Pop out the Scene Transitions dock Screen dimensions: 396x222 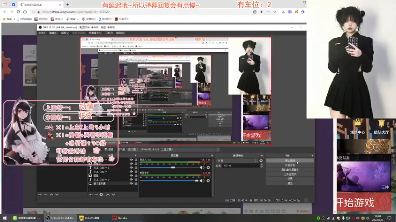(x=262, y=156)
